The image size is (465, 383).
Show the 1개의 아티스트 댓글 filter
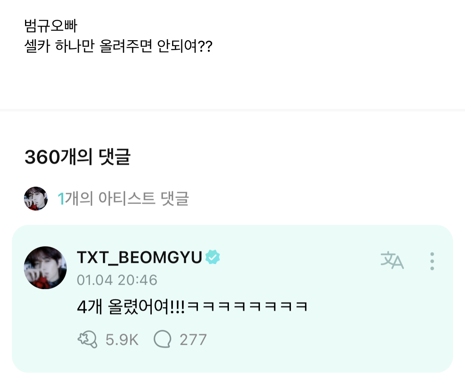click(123, 198)
